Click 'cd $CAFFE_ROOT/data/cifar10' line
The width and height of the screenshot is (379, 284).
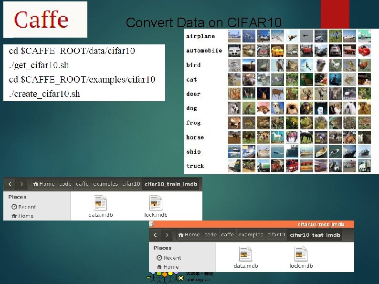(72, 51)
